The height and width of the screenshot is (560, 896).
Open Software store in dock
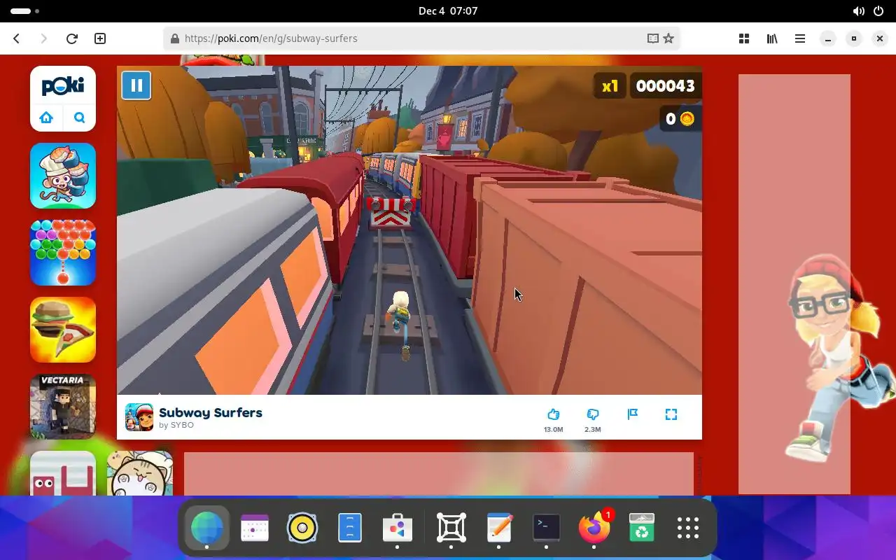[398, 528]
